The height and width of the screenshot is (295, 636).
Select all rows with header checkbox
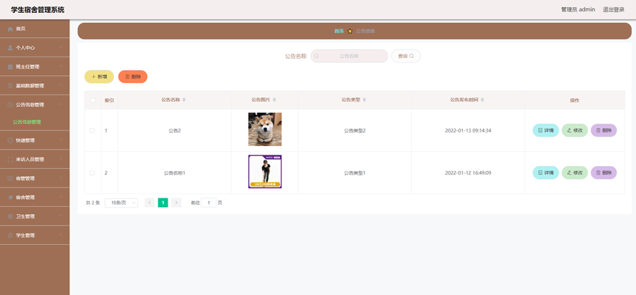92,100
